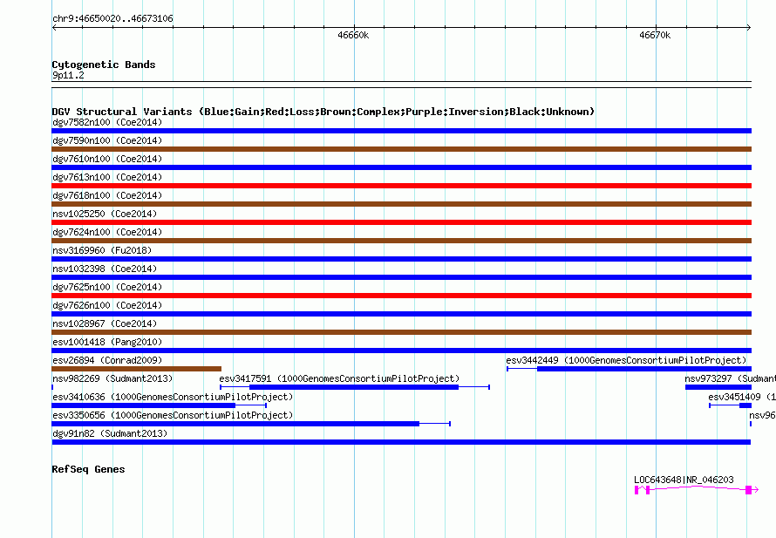The image size is (776, 538).
Task: Open the dgv7624n100 (Coe2014) entry
Action: click(107, 232)
